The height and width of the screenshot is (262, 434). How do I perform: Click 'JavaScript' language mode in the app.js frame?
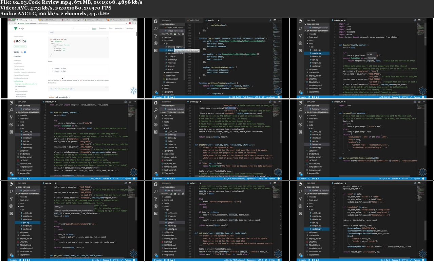(x=271, y=97)
